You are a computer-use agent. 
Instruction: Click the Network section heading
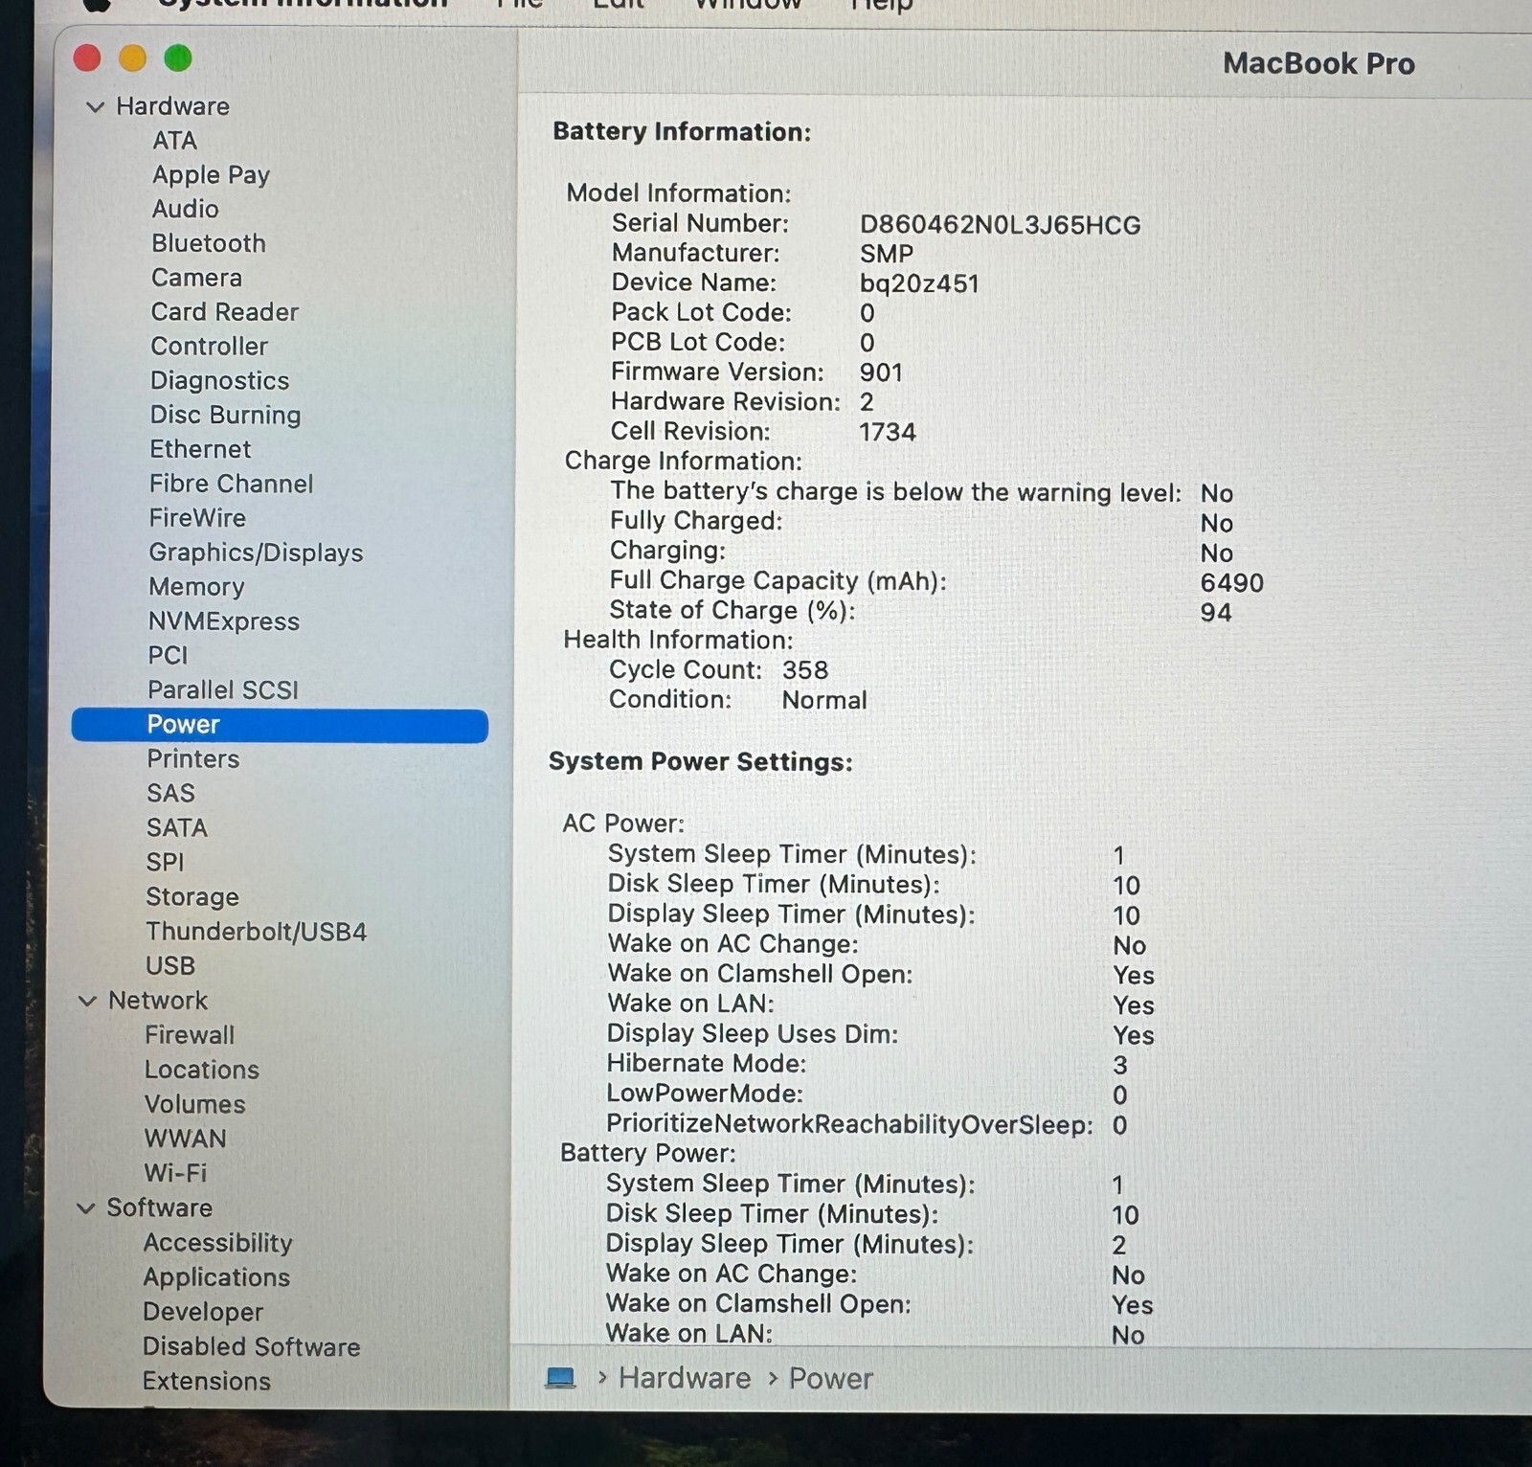(x=158, y=1001)
